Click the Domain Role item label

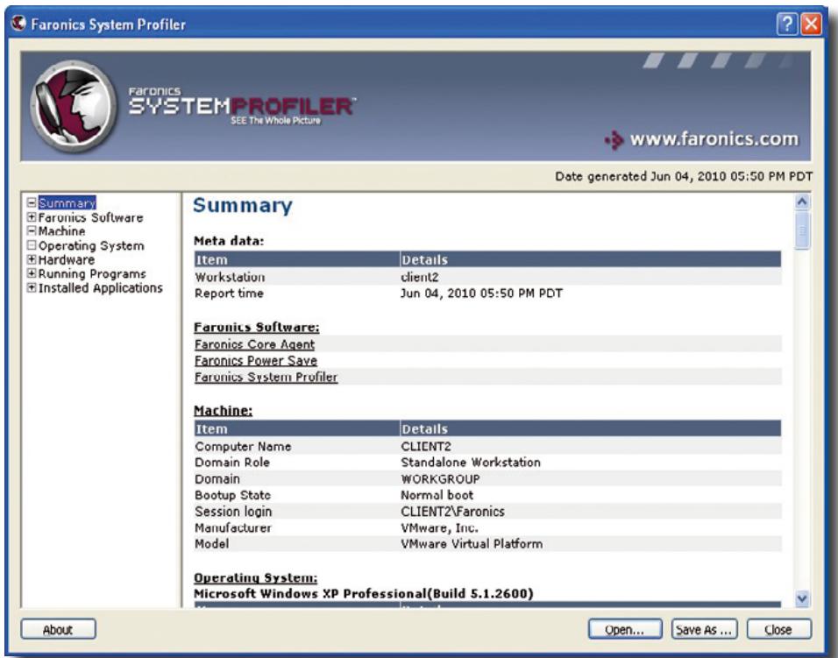pyautogui.click(x=232, y=463)
